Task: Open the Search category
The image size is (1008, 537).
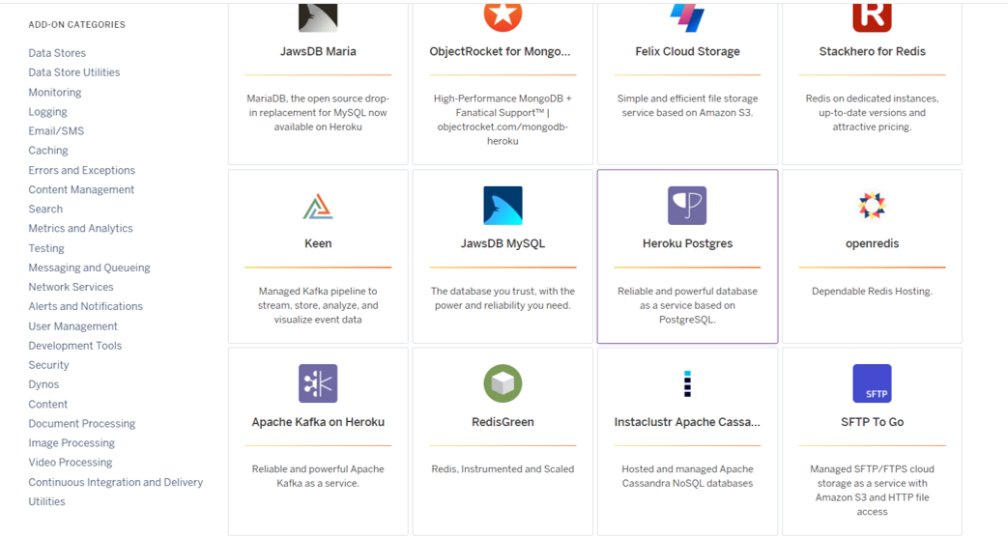Action: tap(45, 209)
